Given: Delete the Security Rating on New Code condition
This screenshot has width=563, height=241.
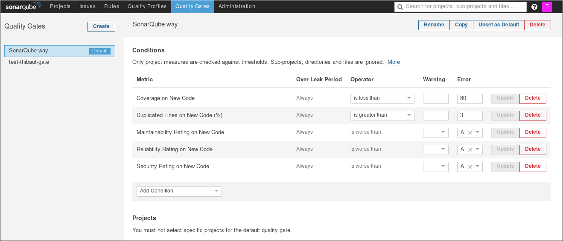Looking at the screenshot, I should (533, 166).
